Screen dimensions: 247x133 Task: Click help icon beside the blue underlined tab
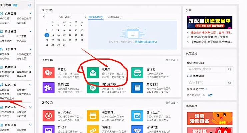pos(102,17)
